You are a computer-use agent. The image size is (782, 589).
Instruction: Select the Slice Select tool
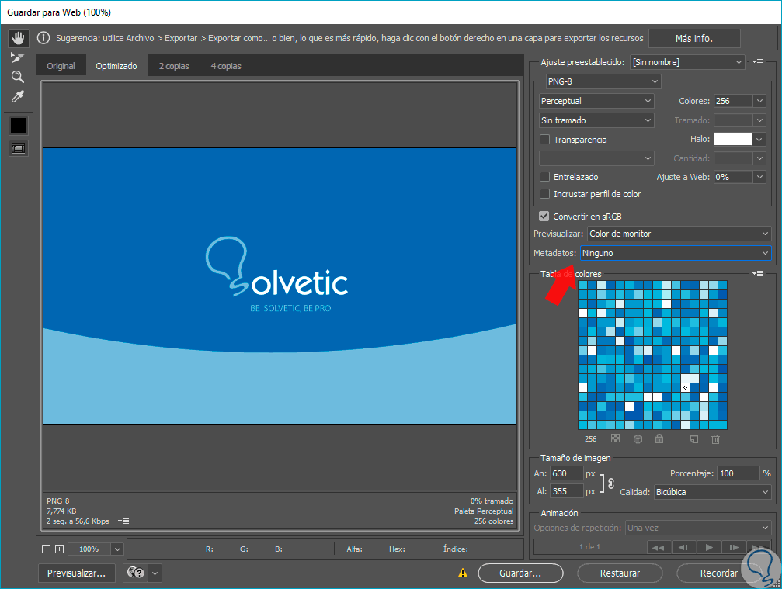pos(17,57)
